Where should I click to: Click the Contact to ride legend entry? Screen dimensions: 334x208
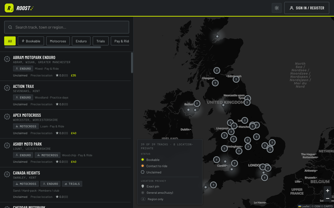[154, 166]
